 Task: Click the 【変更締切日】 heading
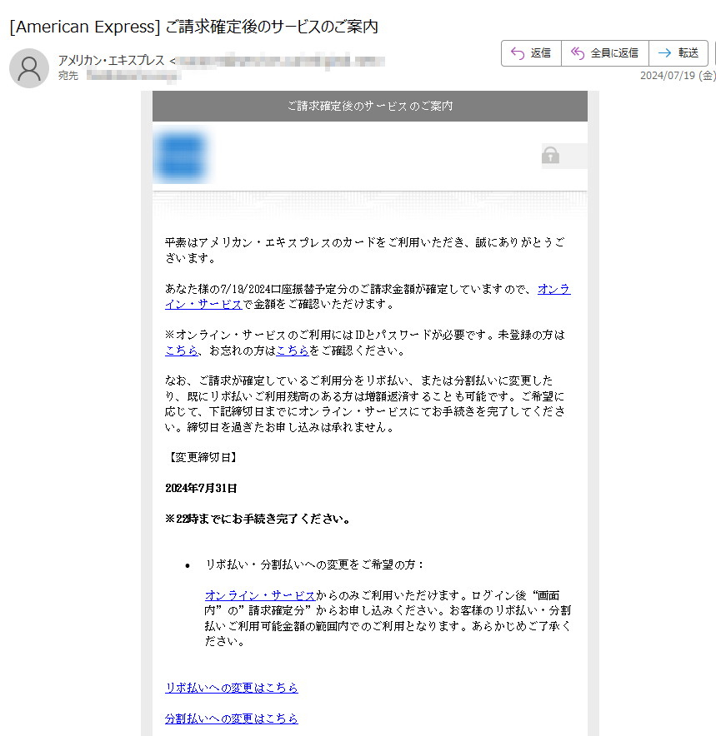202,457
